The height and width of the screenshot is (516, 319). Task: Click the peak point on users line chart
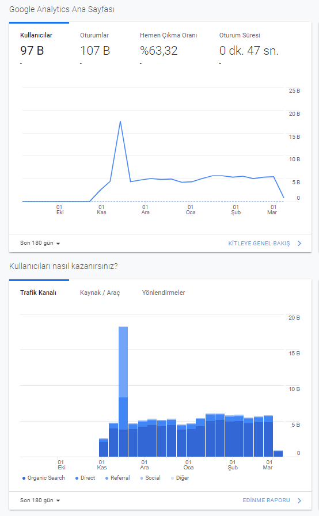coord(120,122)
